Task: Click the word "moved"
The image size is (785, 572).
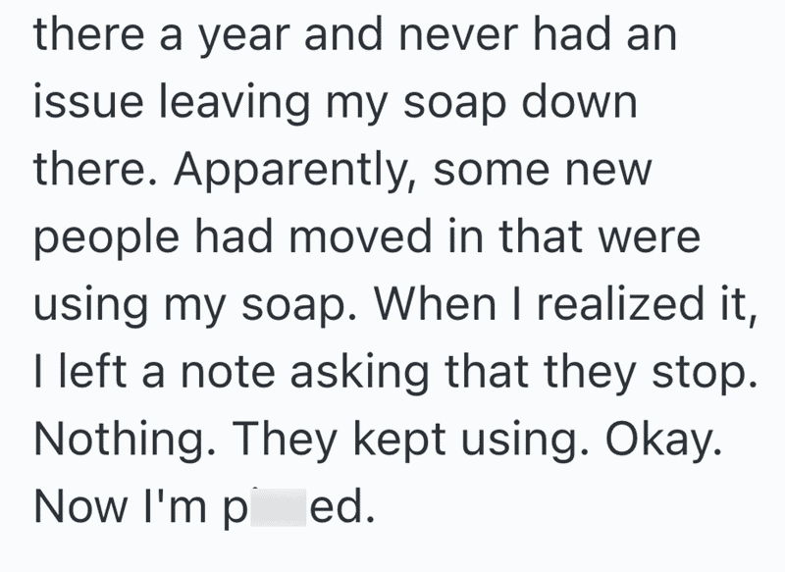Action: pos(360,235)
